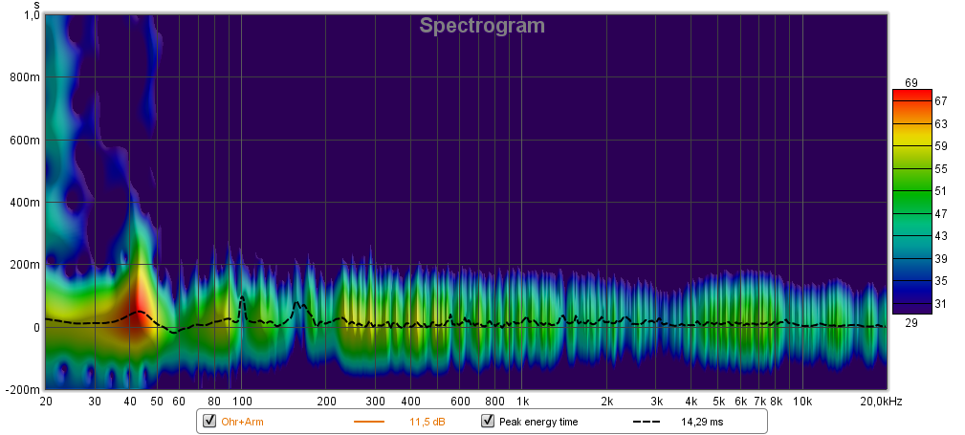
Task: Click the Peak energy time label
Action: click(538, 422)
